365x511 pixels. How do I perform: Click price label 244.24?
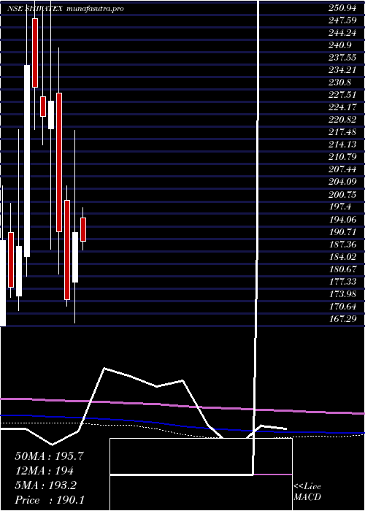pyautogui.click(x=342, y=34)
